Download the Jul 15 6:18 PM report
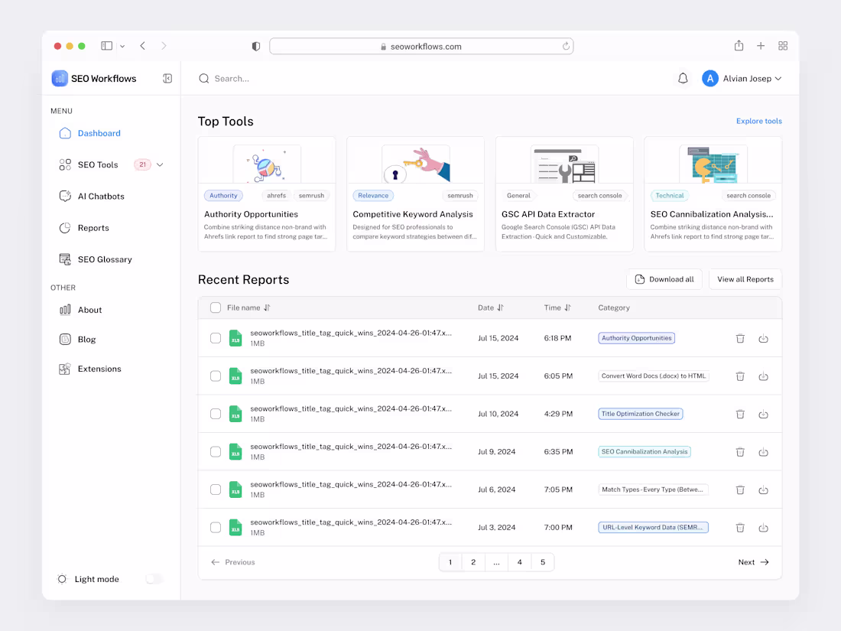This screenshot has width=841, height=631. (763, 338)
